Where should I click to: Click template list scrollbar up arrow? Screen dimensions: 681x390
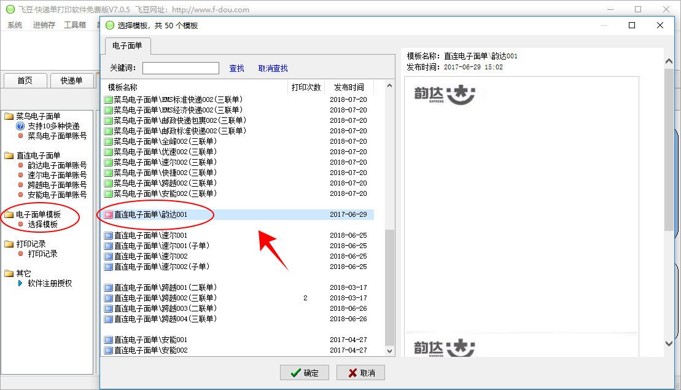pyautogui.click(x=389, y=85)
